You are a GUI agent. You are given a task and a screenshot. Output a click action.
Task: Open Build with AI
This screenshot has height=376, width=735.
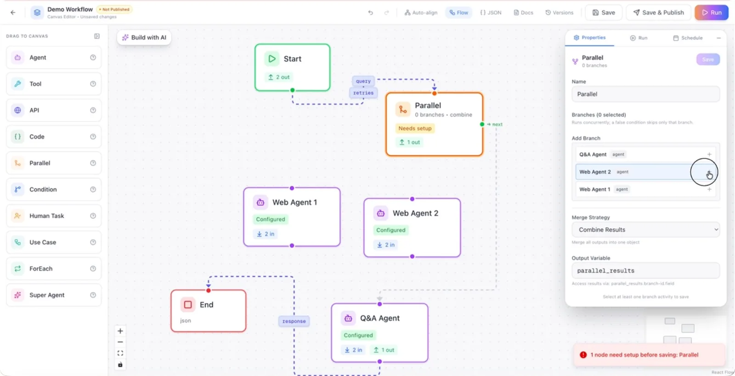tap(144, 38)
